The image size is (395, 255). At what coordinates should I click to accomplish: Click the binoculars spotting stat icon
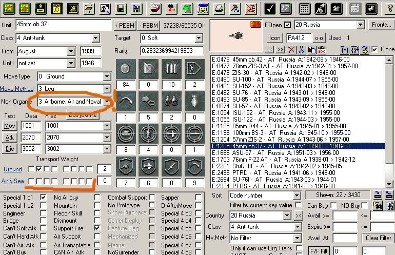click(x=171, y=102)
